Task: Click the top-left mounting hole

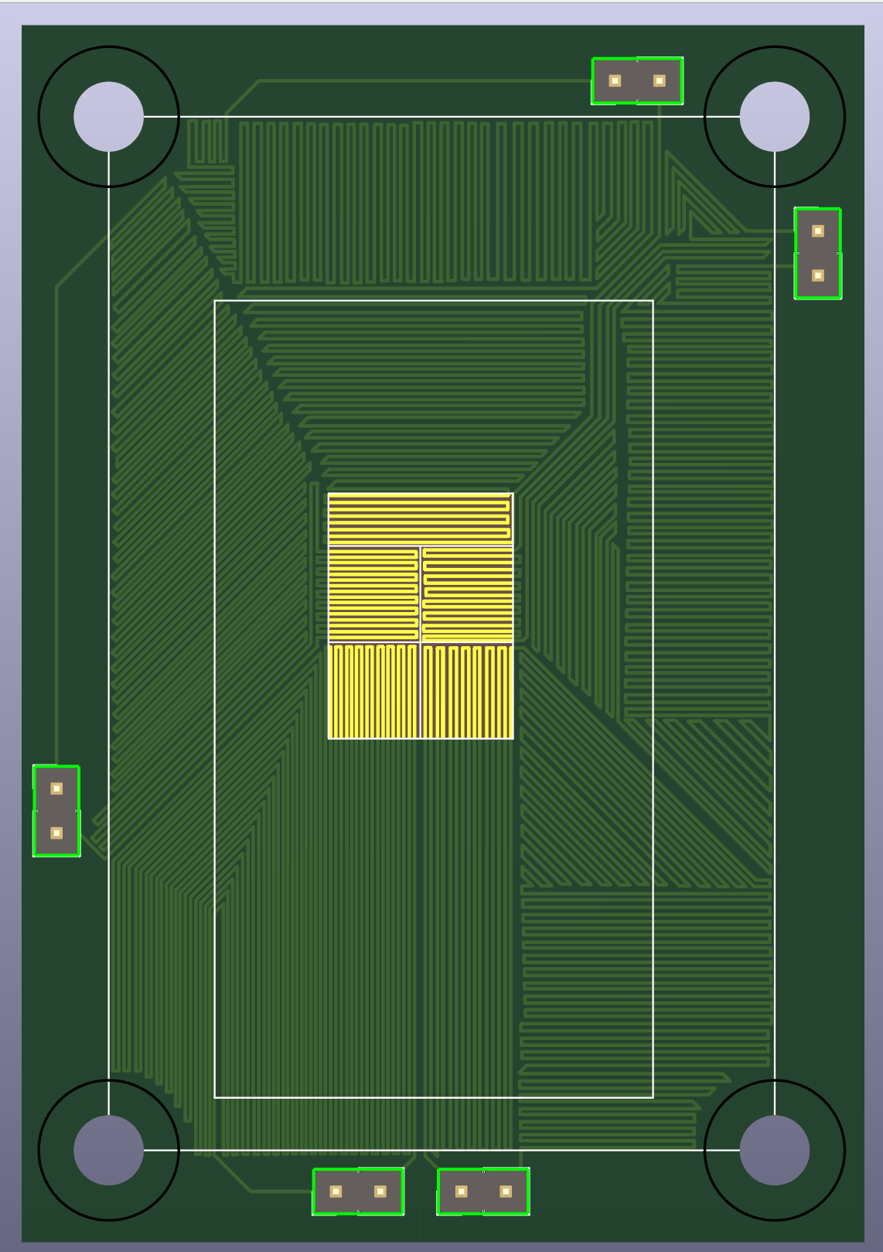Action: (108, 117)
